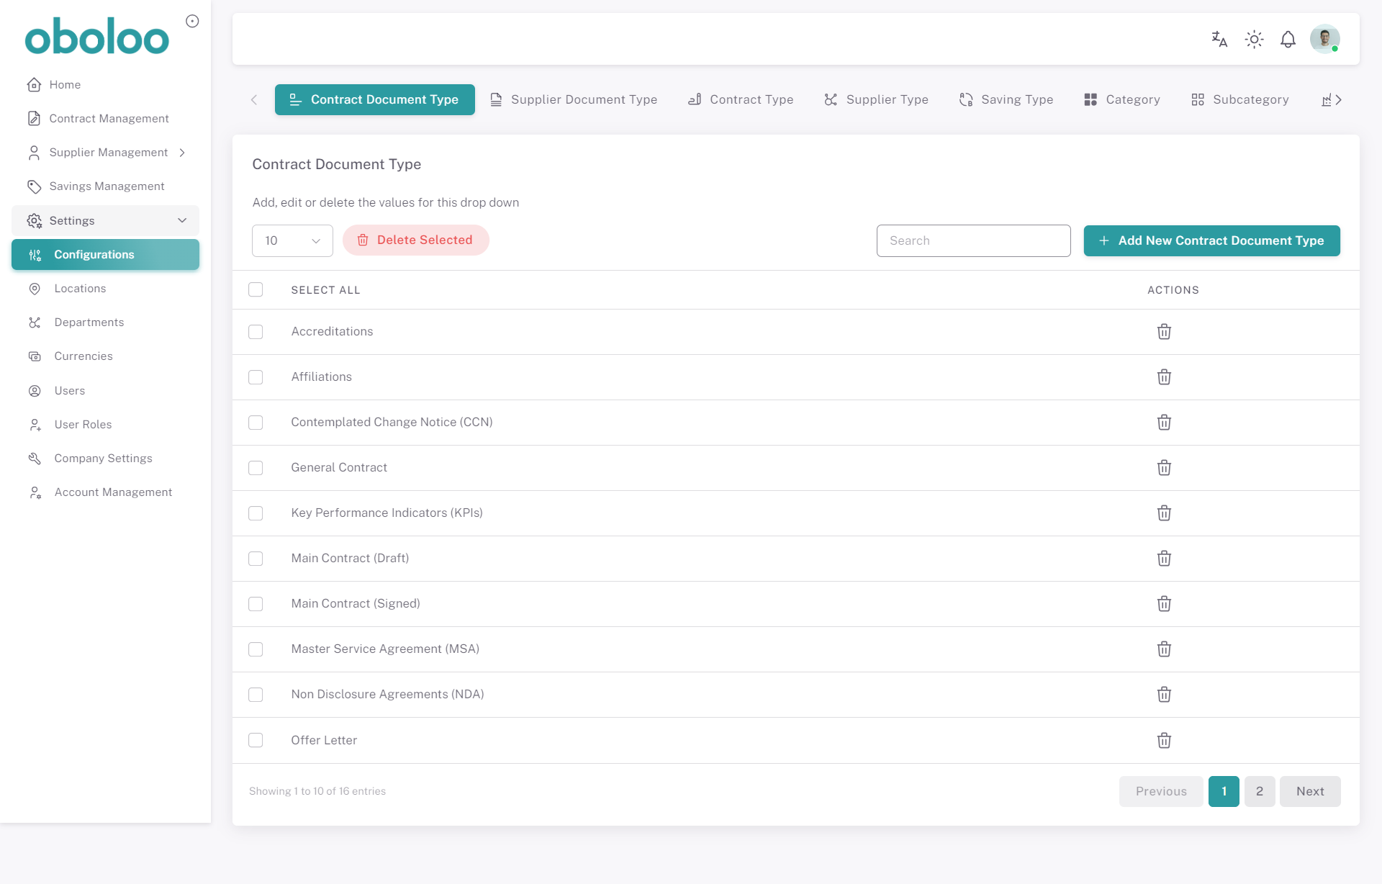Open the notifications bell
1382x884 pixels.
click(1288, 39)
